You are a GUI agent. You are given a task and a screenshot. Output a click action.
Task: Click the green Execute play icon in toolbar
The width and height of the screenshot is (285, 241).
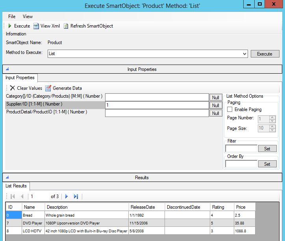point(10,26)
